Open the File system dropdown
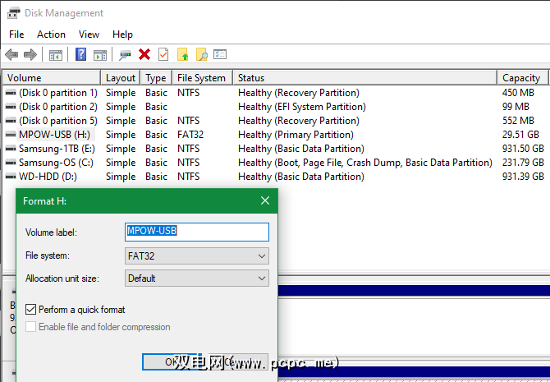The width and height of the screenshot is (550, 382). [x=197, y=256]
